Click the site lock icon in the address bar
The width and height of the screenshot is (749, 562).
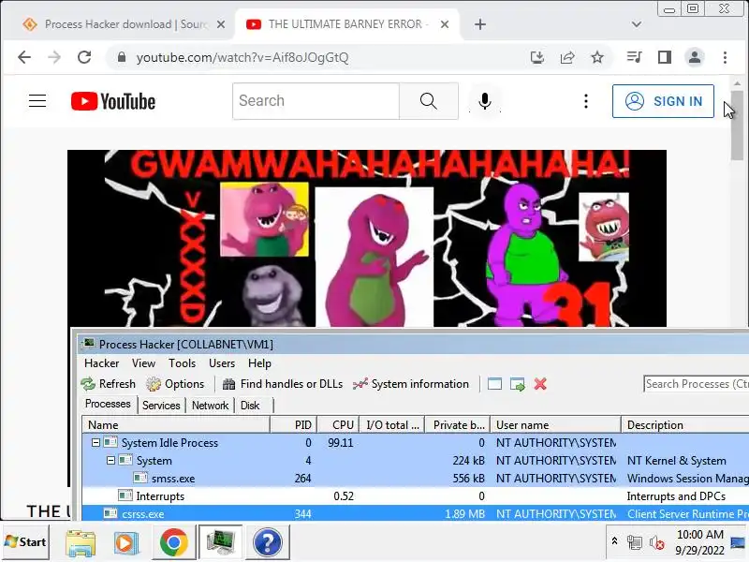[x=122, y=57]
